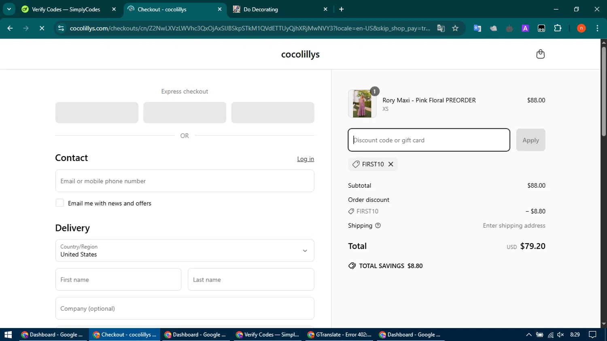Click the page vertical scrollbar
Image resolution: width=607 pixels, height=341 pixels.
[604, 91]
